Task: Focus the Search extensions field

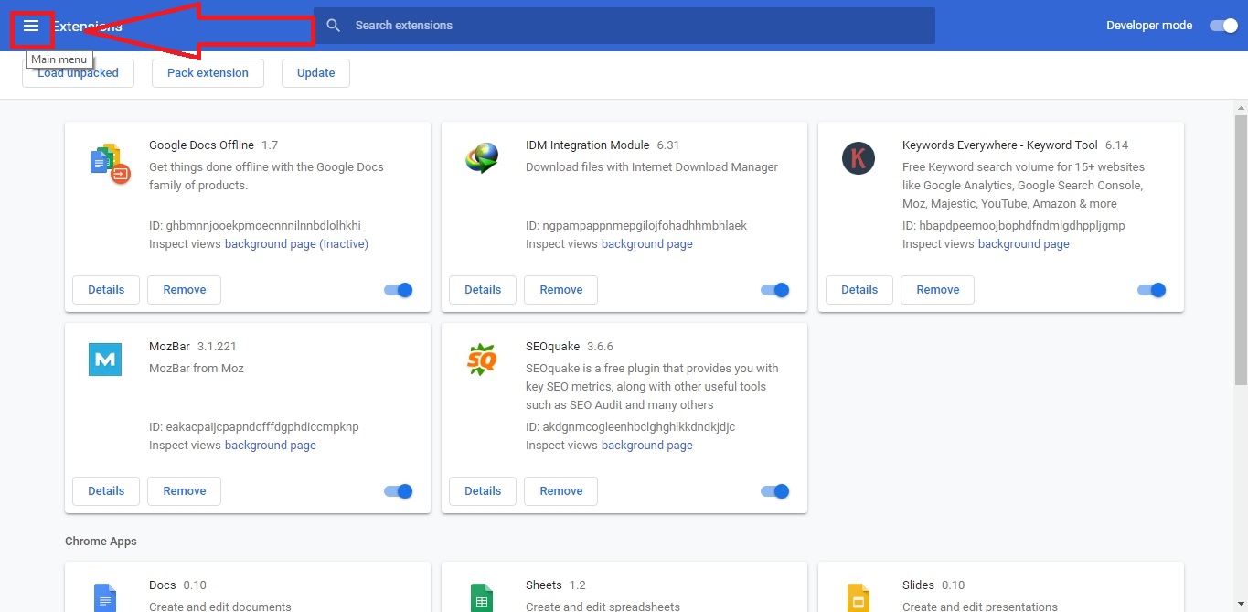Action: (x=624, y=26)
